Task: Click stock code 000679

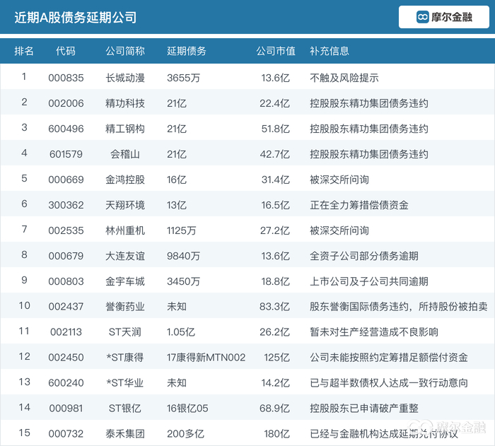Action: 66,256
